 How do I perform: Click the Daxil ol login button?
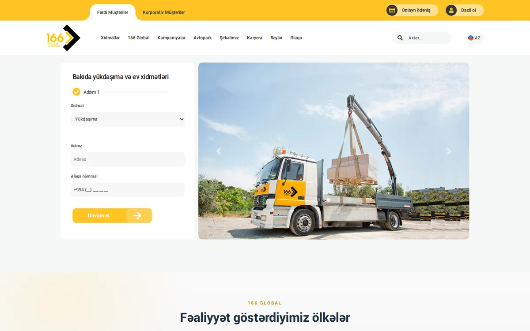pos(465,10)
